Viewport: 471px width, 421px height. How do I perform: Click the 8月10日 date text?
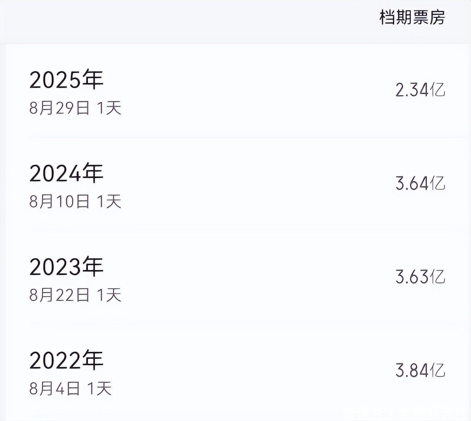point(59,202)
